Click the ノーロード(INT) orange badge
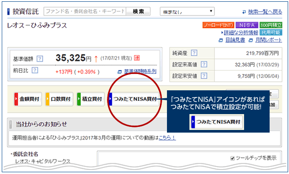Screen dimensions: 289x174 click(218, 25)
